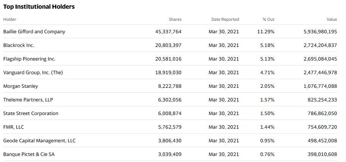The image size is (346, 162).
Task: Select the FMR, LLC holder
Action: (x=14, y=127)
